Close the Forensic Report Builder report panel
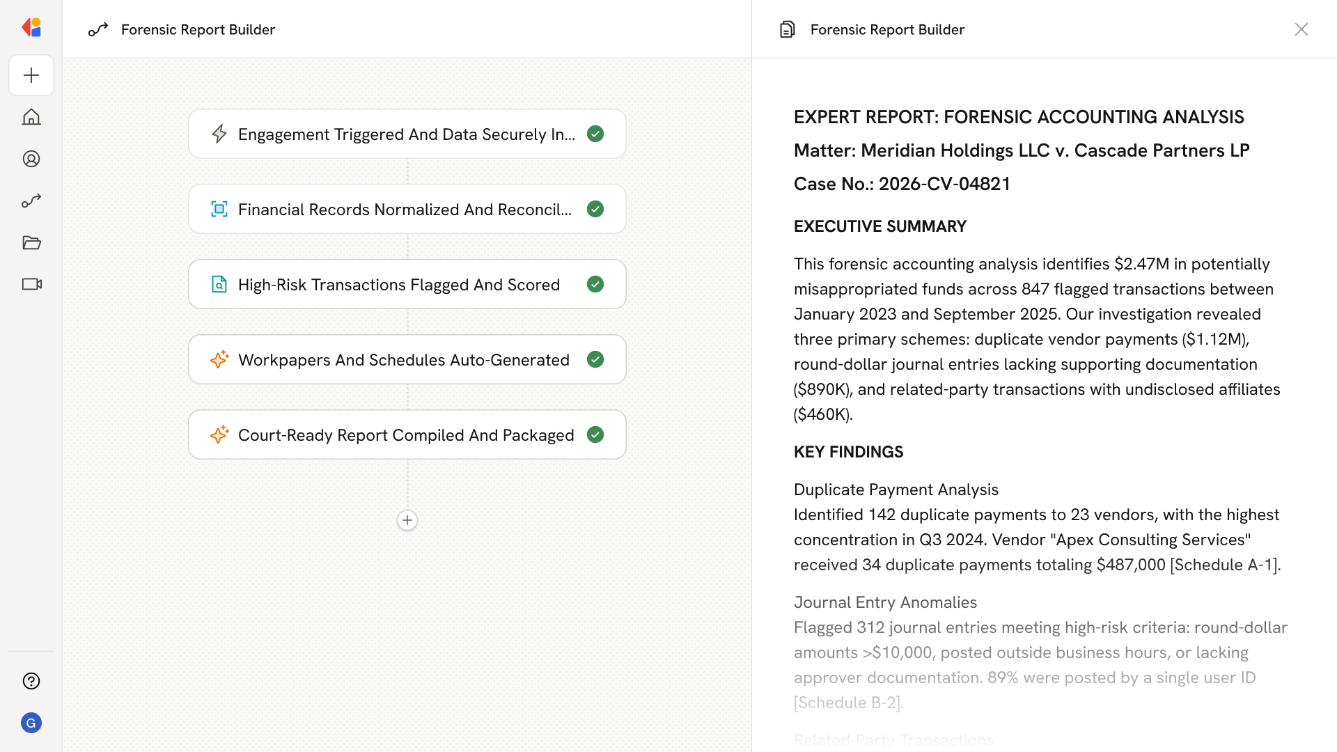1337x752 pixels. point(1301,29)
